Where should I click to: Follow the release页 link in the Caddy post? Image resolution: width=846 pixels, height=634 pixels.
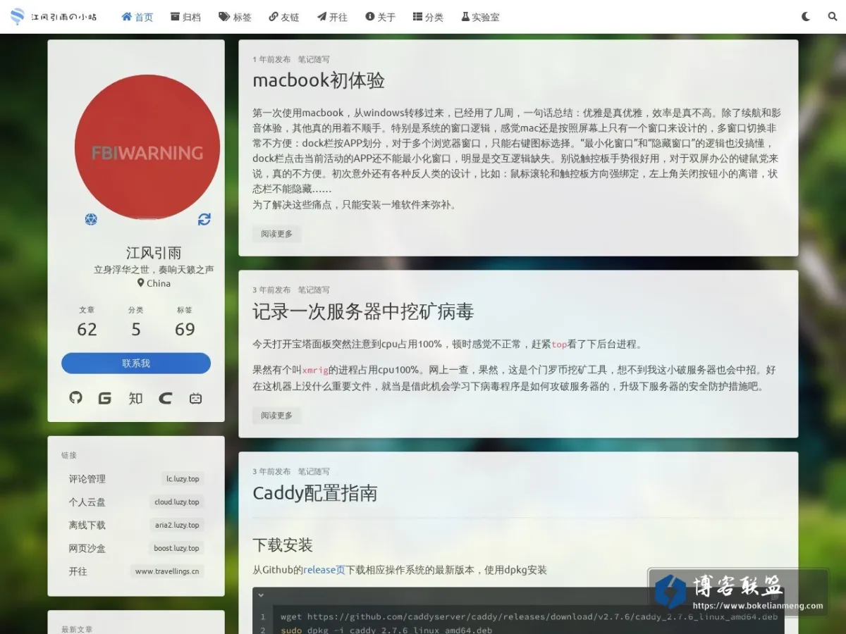[324, 571]
